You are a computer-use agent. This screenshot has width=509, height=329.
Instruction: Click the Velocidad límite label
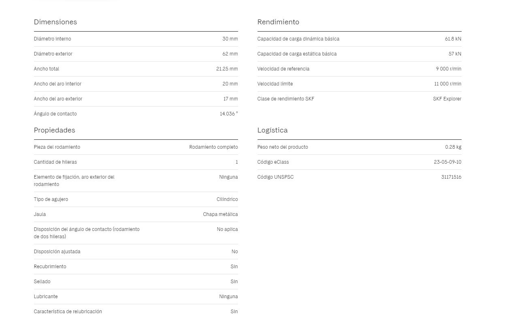(275, 84)
